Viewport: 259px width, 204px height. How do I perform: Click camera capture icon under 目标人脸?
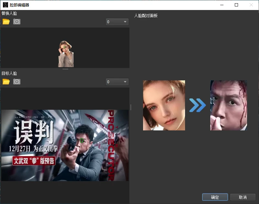16,81
